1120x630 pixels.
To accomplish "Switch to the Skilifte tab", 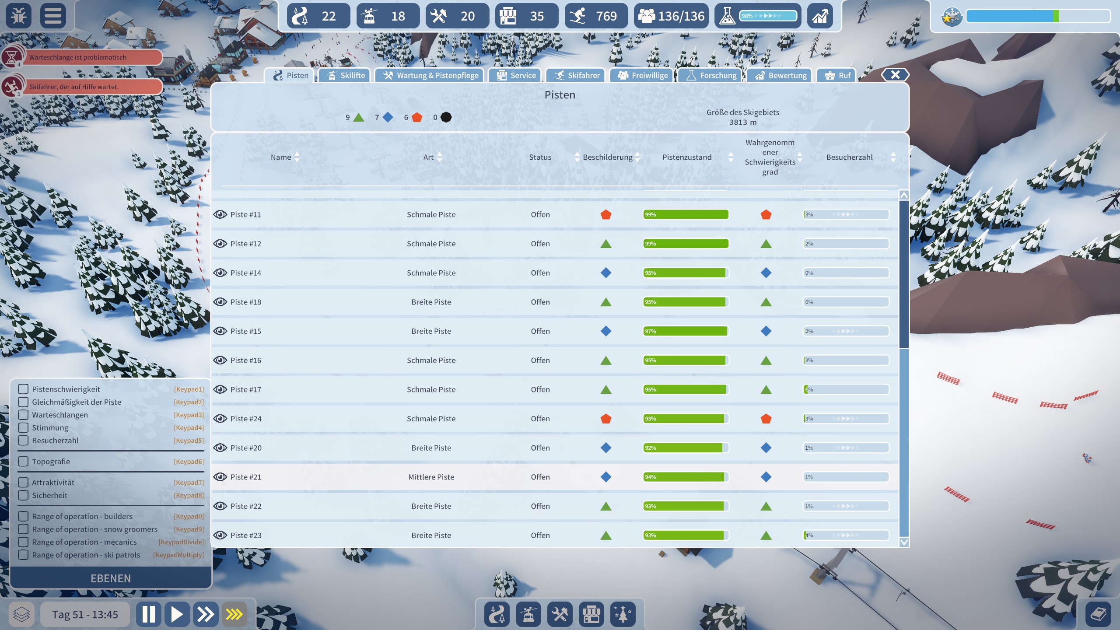I will click(x=346, y=75).
